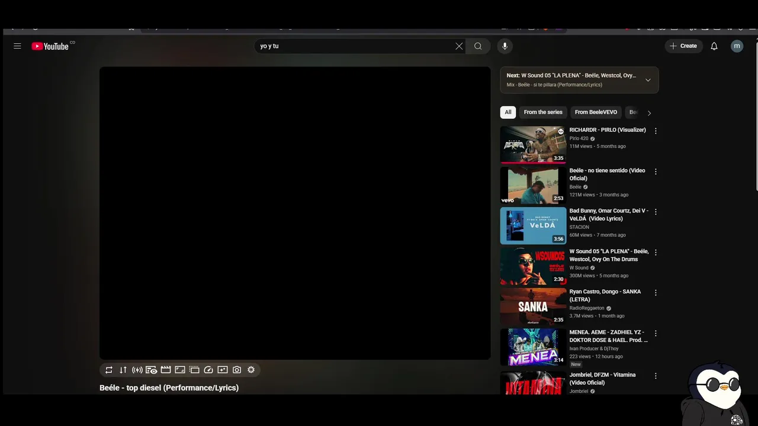Click the Beéle - top diesel video title
Image resolution: width=758 pixels, height=426 pixels.
(169, 388)
